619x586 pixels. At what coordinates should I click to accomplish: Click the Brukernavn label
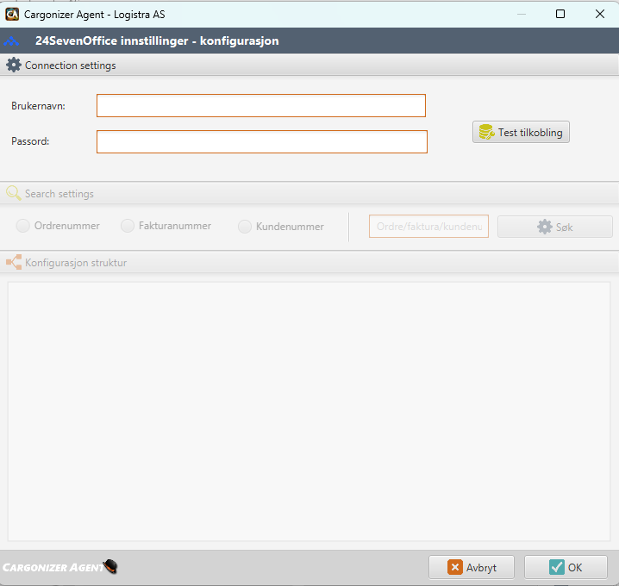click(x=38, y=106)
